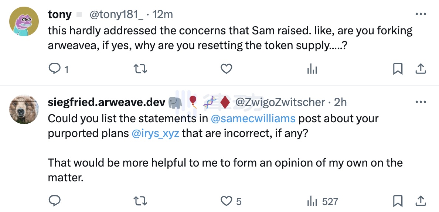Retweet tony's tweet
The height and width of the screenshot is (212, 439).
point(140,69)
